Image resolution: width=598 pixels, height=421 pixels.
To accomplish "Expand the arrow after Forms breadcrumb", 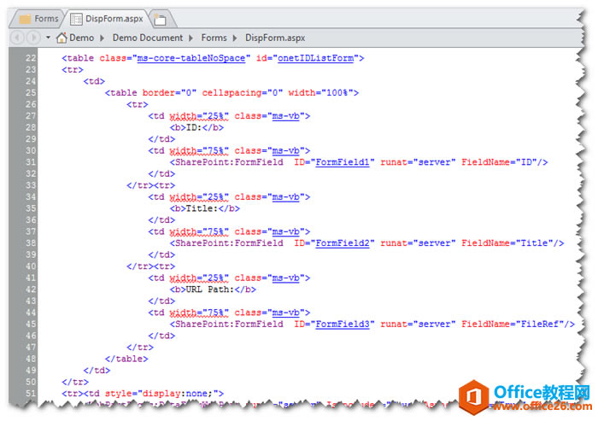I will coord(236,38).
